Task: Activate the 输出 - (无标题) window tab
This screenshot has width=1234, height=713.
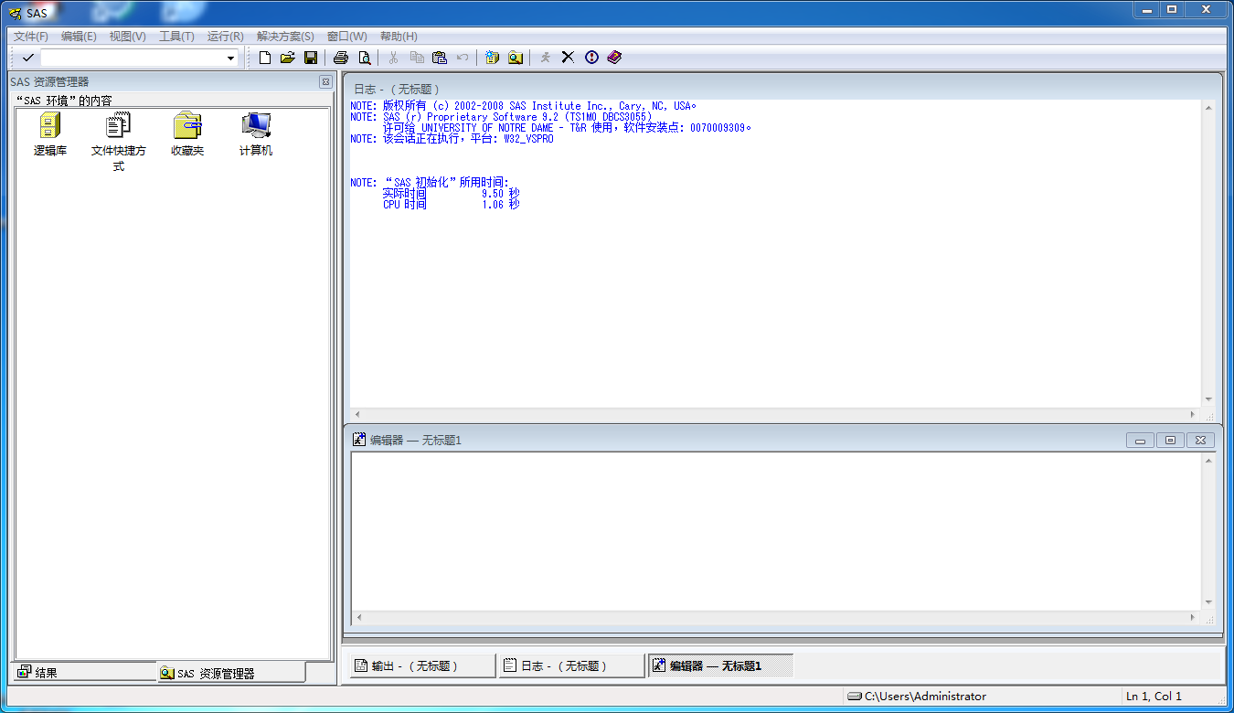Action: tap(421, 665)
